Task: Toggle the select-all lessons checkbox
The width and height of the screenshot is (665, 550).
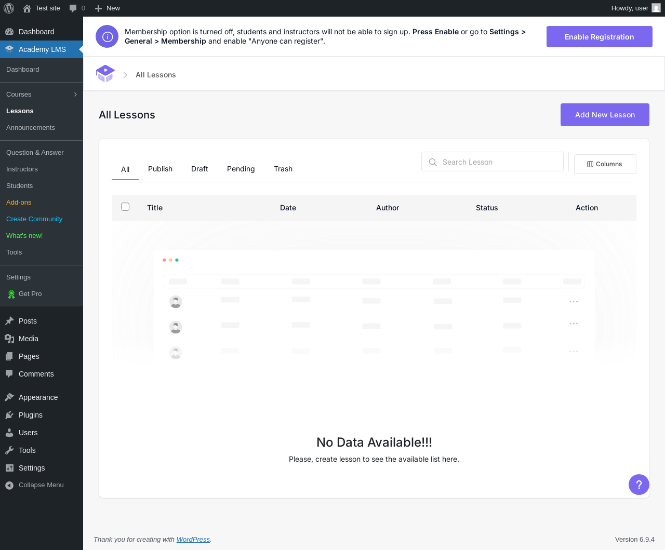Action: tap(125, 207)
